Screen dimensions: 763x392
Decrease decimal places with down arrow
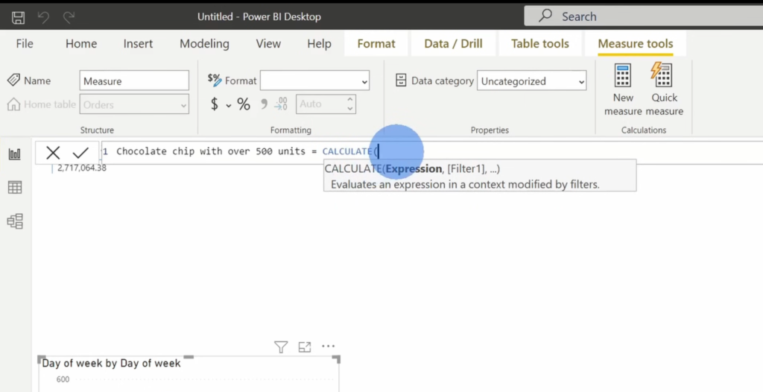pos(350,109)
